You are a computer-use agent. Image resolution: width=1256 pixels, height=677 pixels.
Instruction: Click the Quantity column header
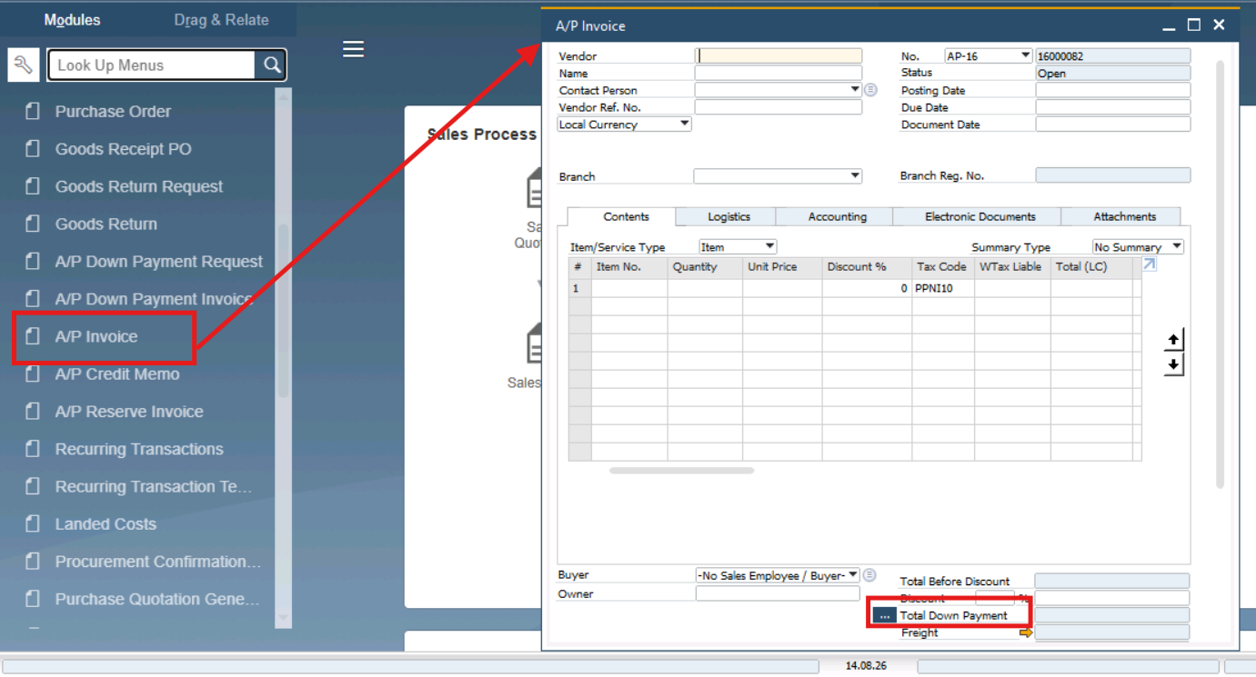click(705, 267)
